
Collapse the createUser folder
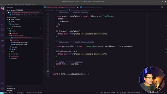tap(16, 40)
